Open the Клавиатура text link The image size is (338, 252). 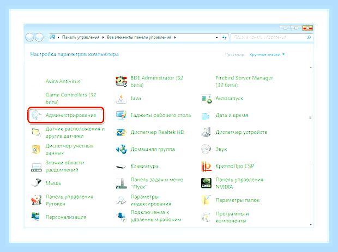(144, 166)
